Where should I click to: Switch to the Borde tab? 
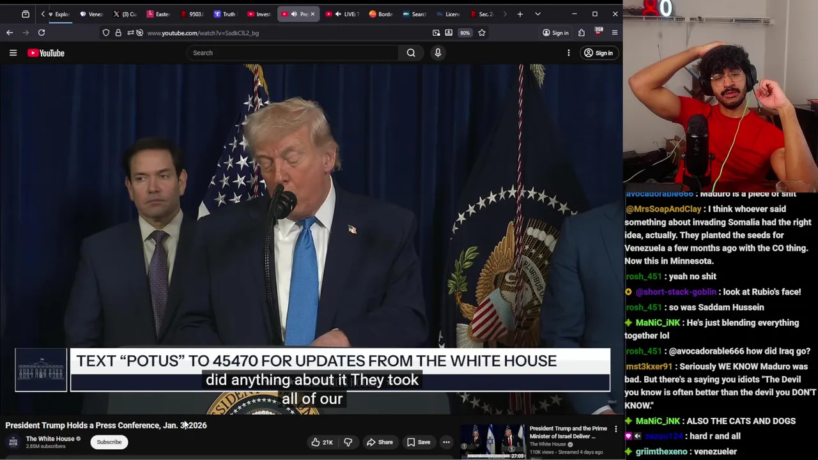pos(380,14)
